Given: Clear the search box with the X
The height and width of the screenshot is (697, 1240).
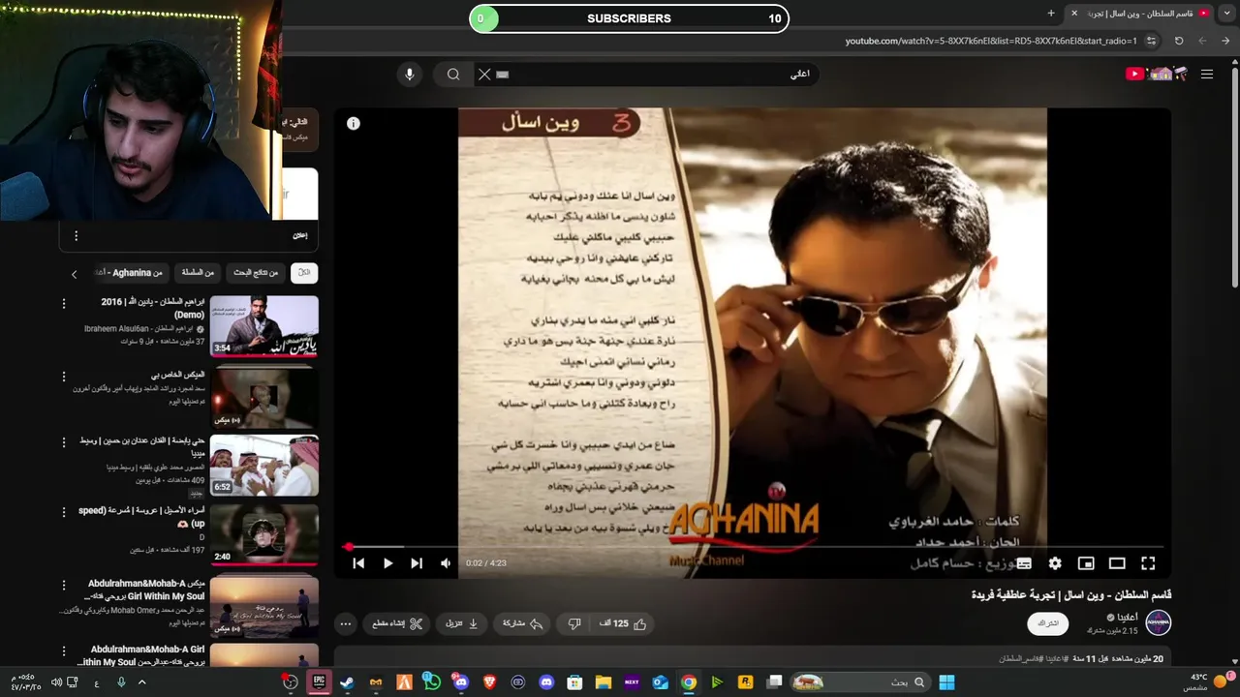Looking at the screenshot, I should [x=484, y=75].
